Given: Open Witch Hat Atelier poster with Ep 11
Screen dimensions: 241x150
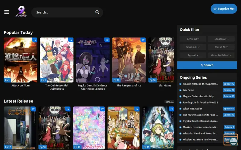Looking at the screenshot, I should point(158,128).
